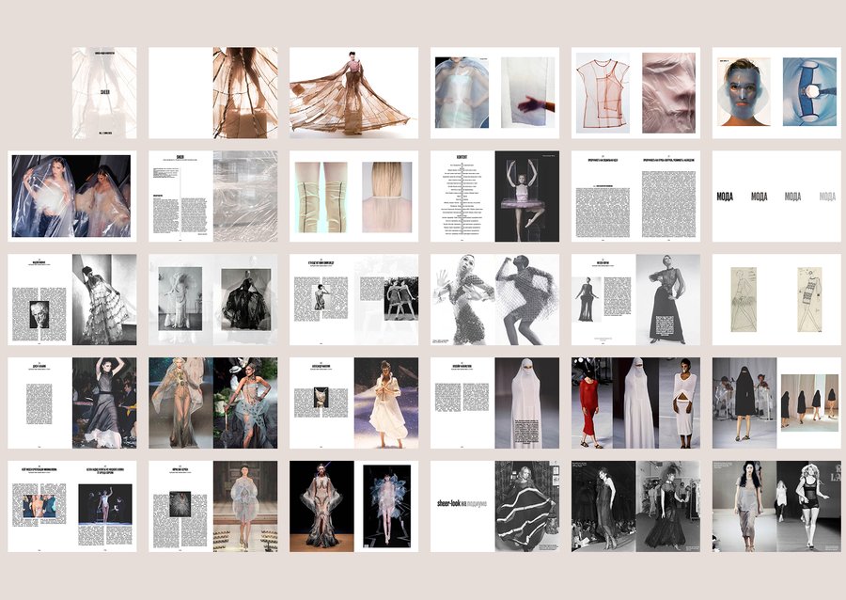Select the blue masked face spread

click(x=776, y=93)
